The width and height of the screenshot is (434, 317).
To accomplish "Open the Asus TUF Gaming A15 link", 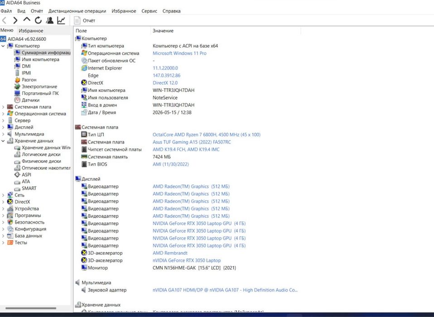I will tap(192, 142).
